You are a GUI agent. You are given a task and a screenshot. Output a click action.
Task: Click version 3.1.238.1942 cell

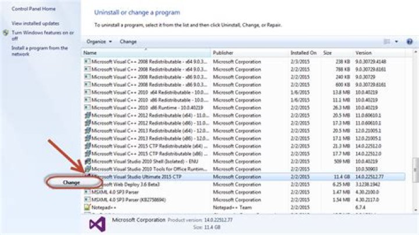pos(368,184)
